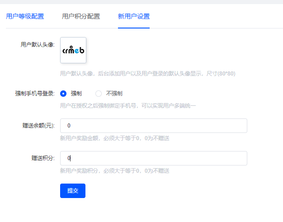
Task: Click the 赠送积分 label text
Action: (x=43, y=158)
